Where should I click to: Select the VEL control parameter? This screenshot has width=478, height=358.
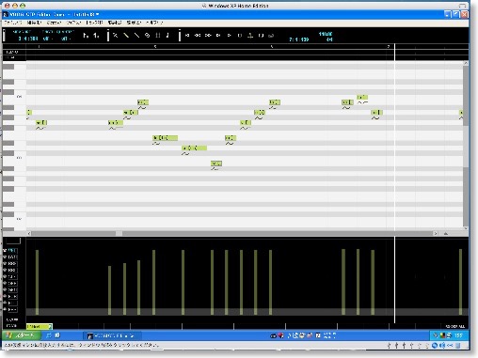(x=12, y=251)
